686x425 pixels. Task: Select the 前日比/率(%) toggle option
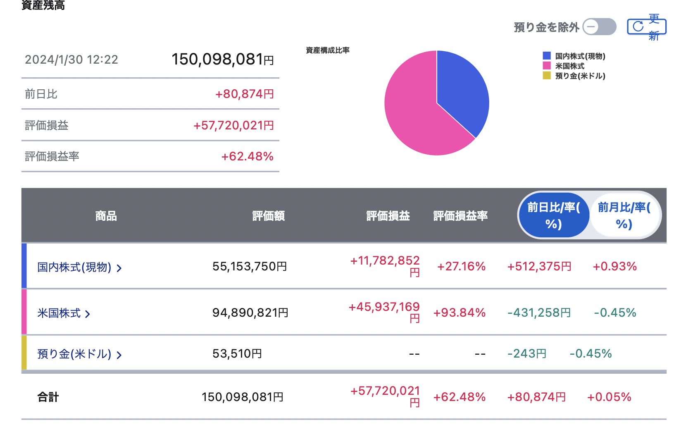[x=554, y=215]
